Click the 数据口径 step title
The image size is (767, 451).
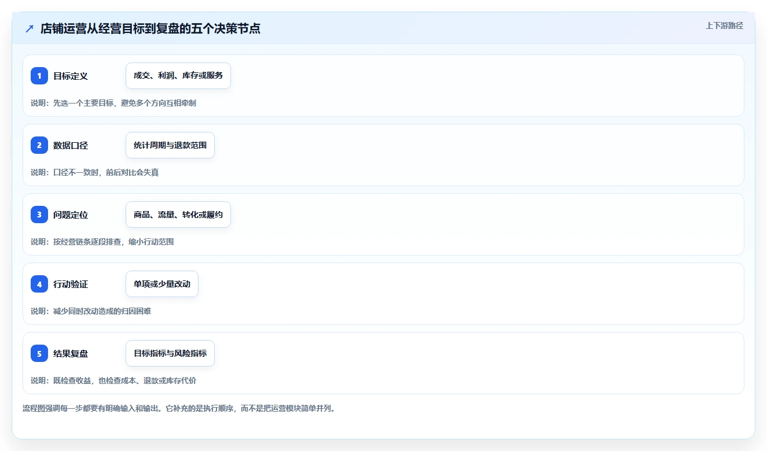click(x=71, y=145)
